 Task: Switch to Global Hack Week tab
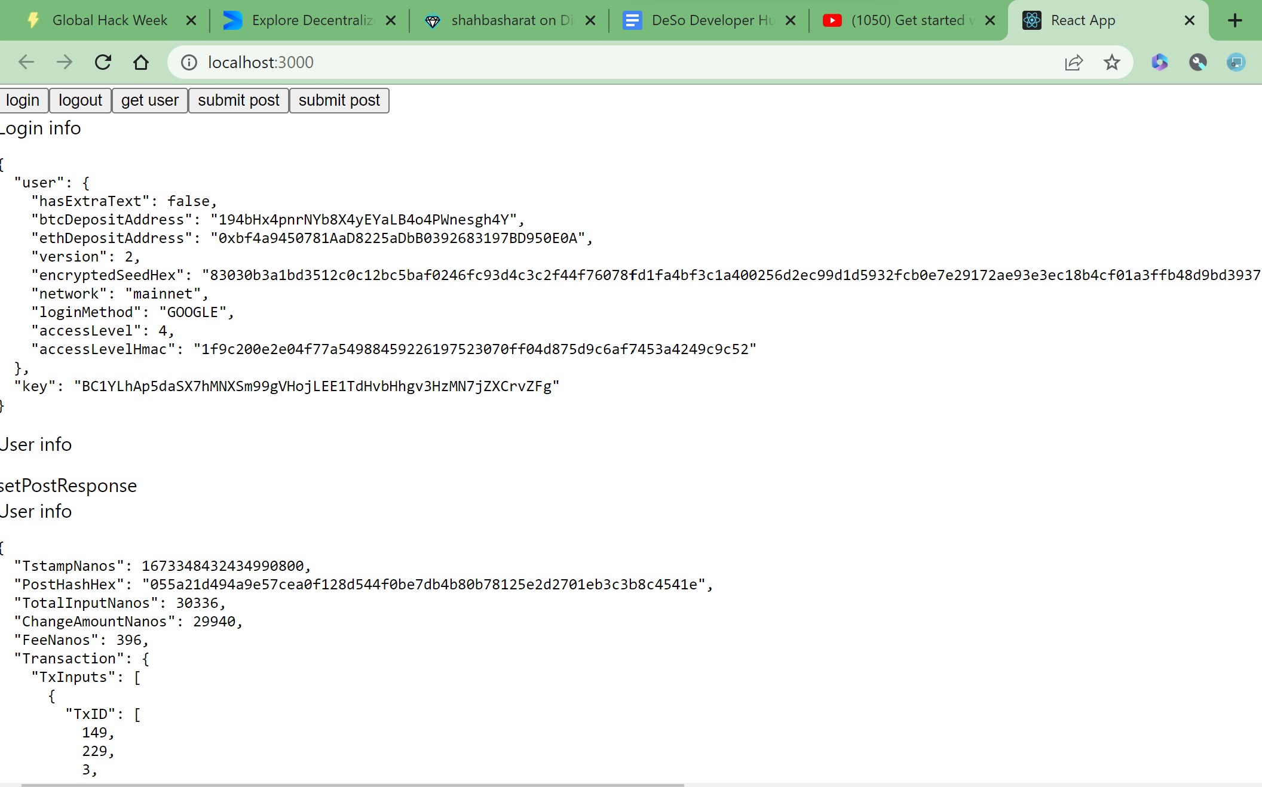109,20
